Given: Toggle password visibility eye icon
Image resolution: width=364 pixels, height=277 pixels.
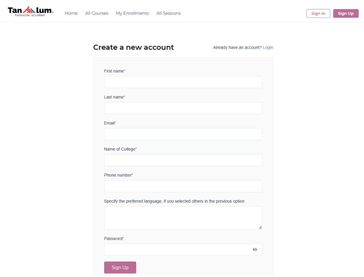Looking at the screenshot, I should pyautogui.click(x=255, y=250).
